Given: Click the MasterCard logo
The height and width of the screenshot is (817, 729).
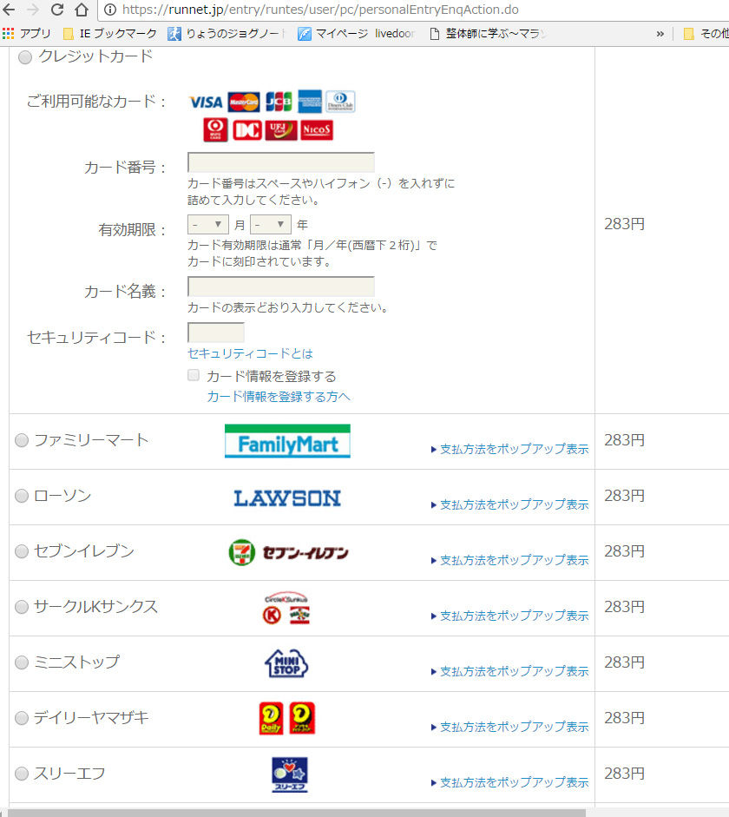Looking at the screenshot, I should pos(244,102).
